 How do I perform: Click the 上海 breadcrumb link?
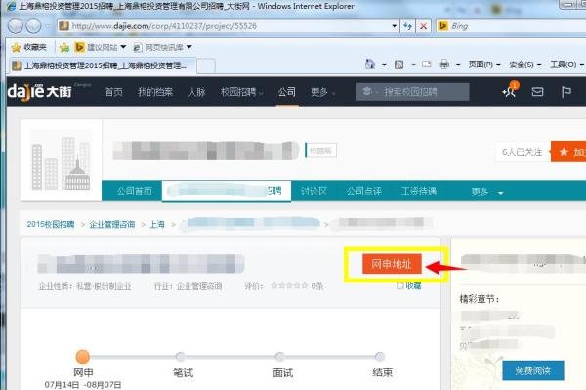[157, 224]
